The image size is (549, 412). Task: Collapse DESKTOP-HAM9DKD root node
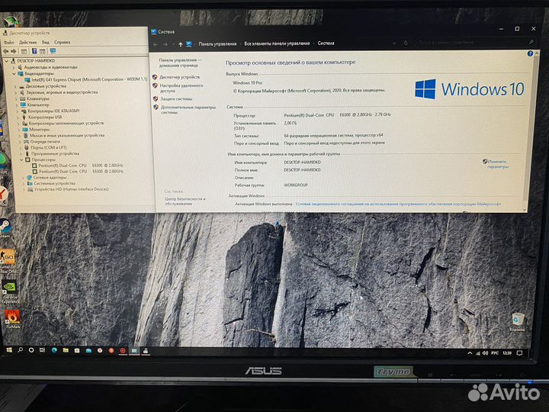click(6, 61)
